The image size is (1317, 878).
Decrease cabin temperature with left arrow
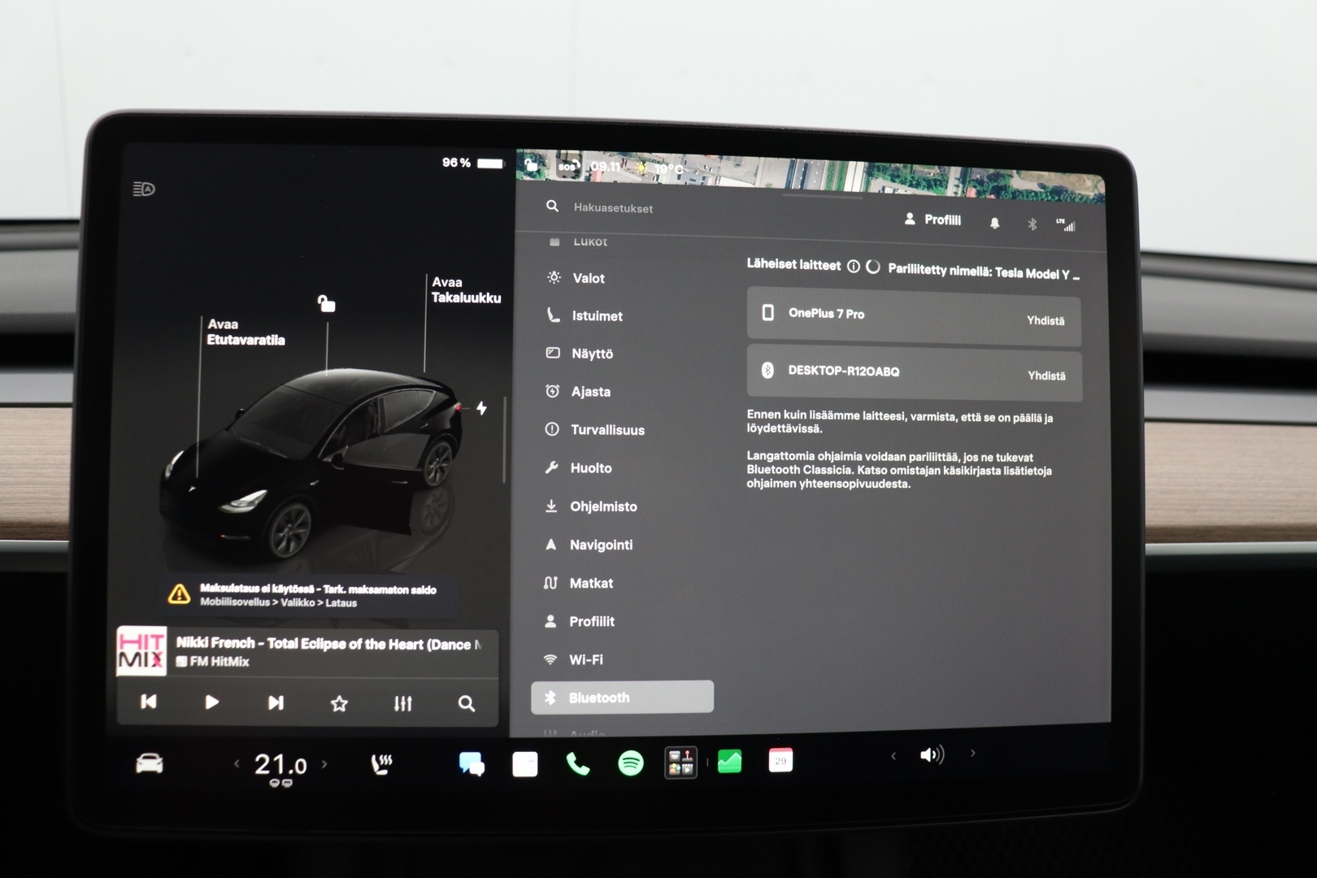point(237,763)
